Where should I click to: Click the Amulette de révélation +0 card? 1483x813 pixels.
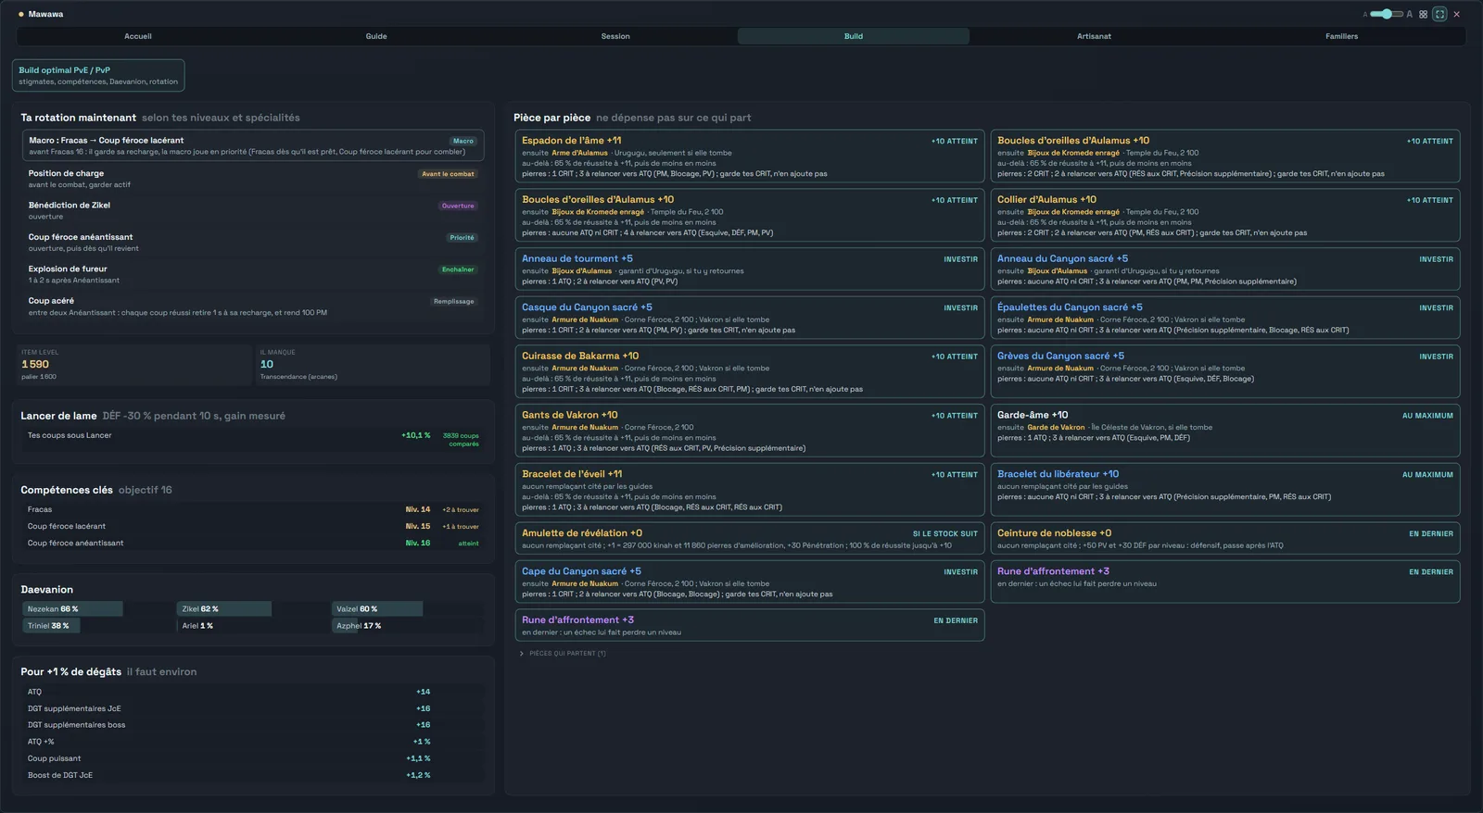pos(749,538)
